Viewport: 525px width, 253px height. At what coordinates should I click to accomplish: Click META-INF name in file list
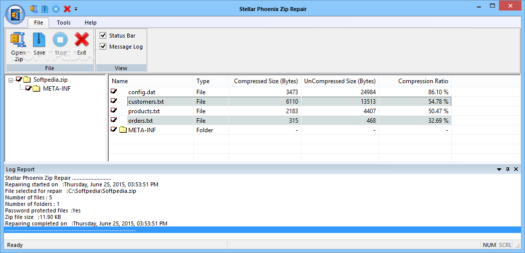click(x=142, y=130)
